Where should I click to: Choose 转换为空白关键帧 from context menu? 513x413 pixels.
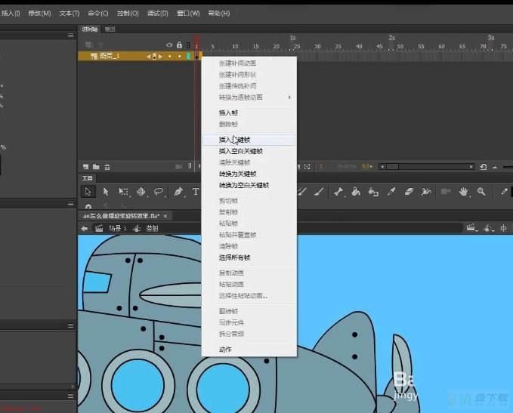click(249, 185)
